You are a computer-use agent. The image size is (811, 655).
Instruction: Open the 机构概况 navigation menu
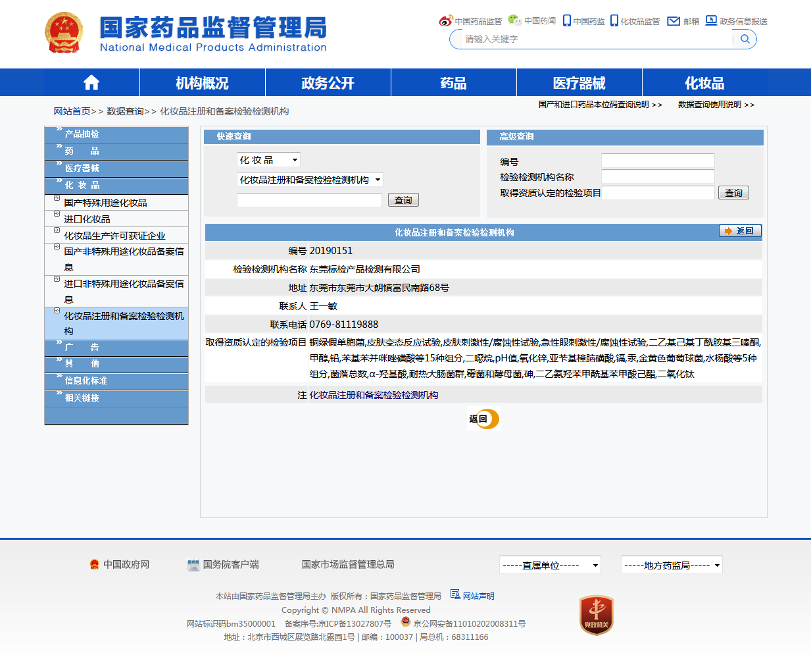tap(202, 83)
